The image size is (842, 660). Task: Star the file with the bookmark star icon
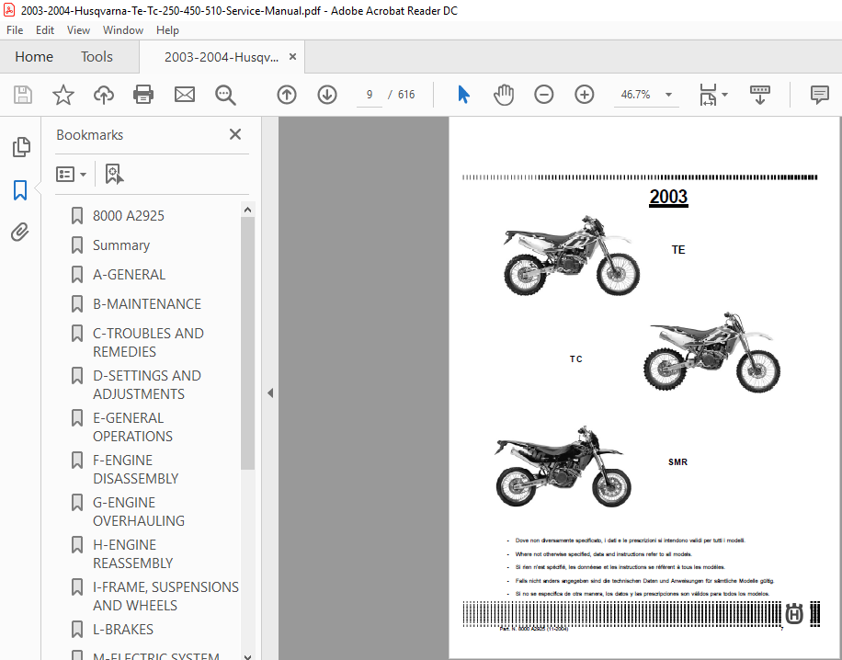(x=63, y=95)
